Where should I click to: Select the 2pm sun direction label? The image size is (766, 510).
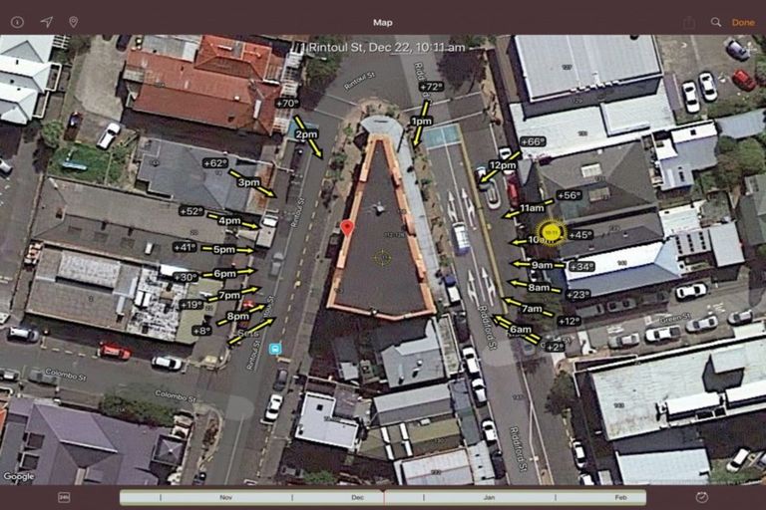[305, 133]
